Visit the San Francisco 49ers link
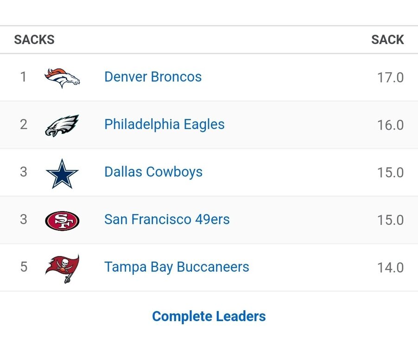418x347 pixels. (167, 219)
